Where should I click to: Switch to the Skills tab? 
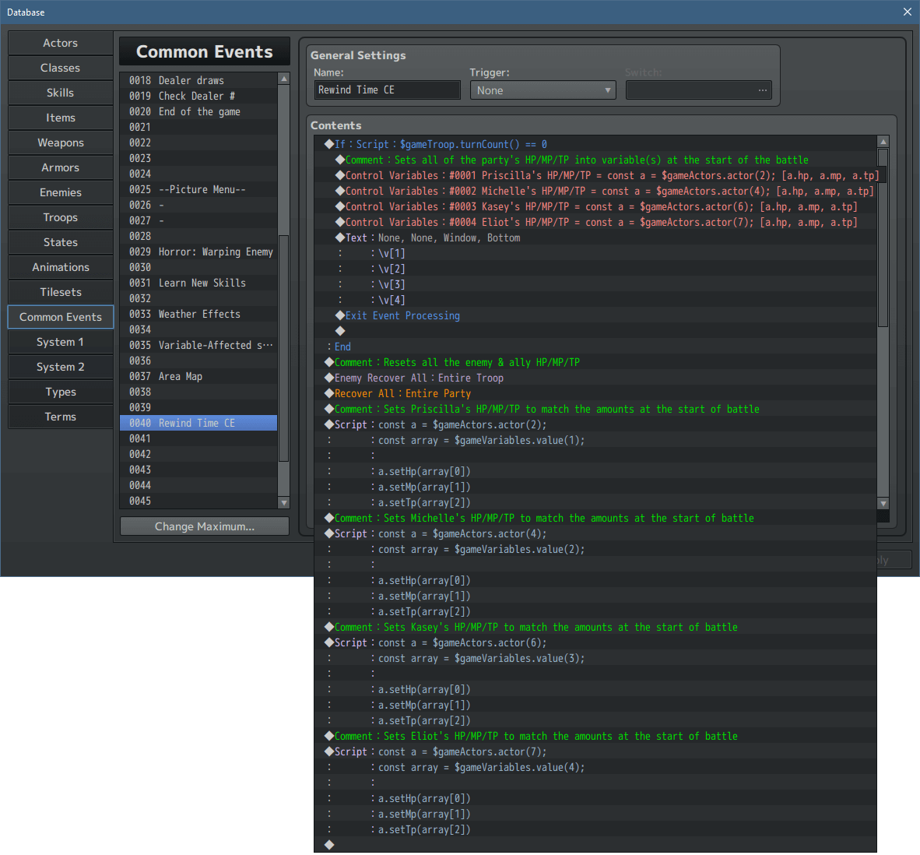(61, 93)
